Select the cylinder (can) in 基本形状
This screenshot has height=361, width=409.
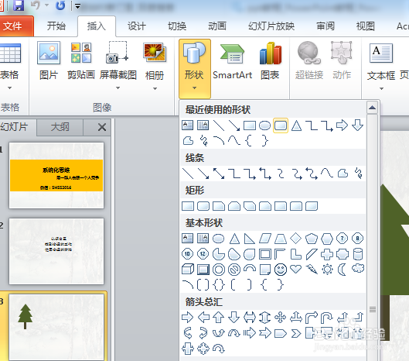coord(358,254)
